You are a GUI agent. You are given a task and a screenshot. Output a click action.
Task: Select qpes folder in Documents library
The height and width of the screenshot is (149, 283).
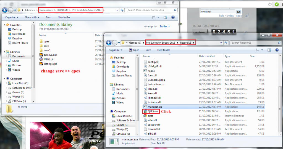pyautogui.click(x=44, y=41)
